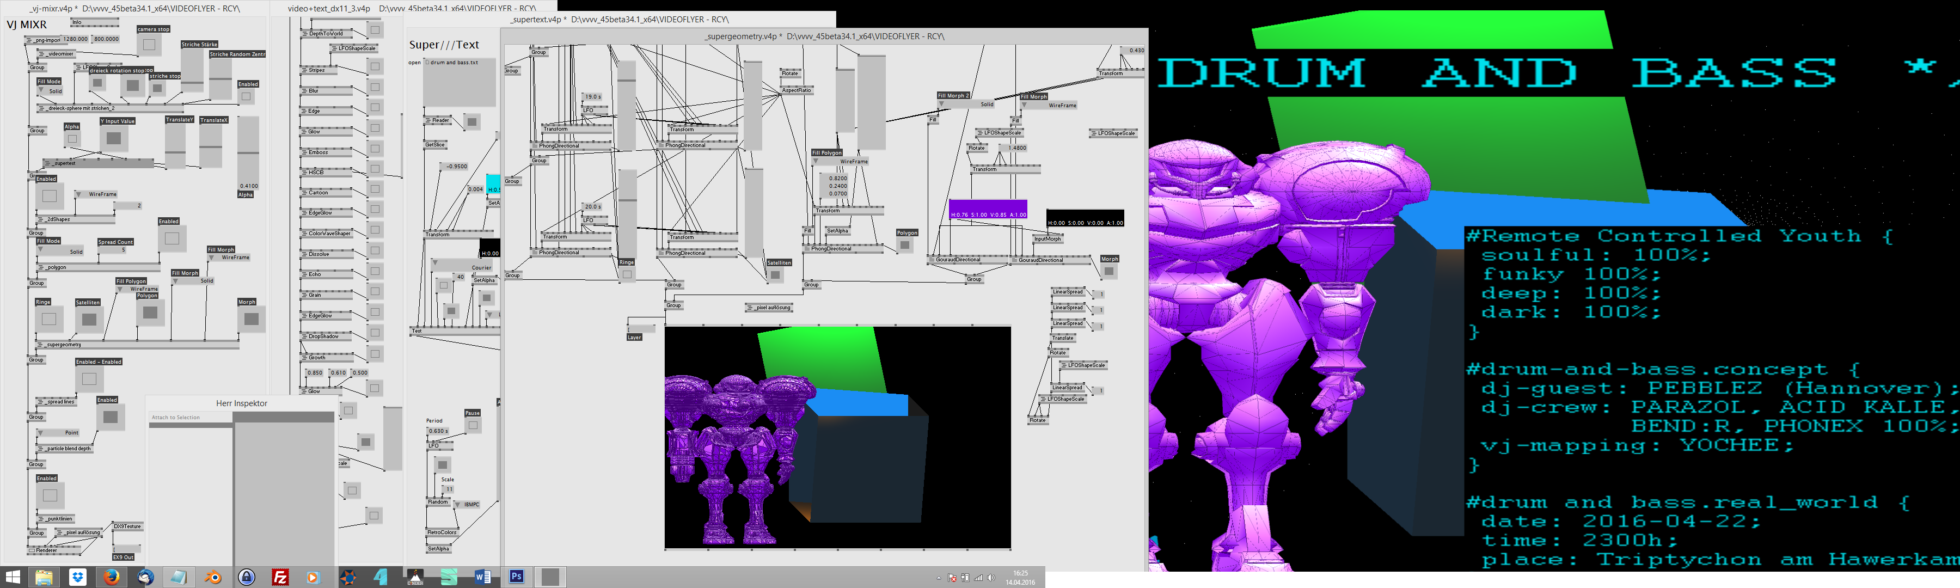The width and height of the screenshot is (1960, 588).
Task: Open Thunderbird mail from taskbar
Action: [x=145, y=577]
